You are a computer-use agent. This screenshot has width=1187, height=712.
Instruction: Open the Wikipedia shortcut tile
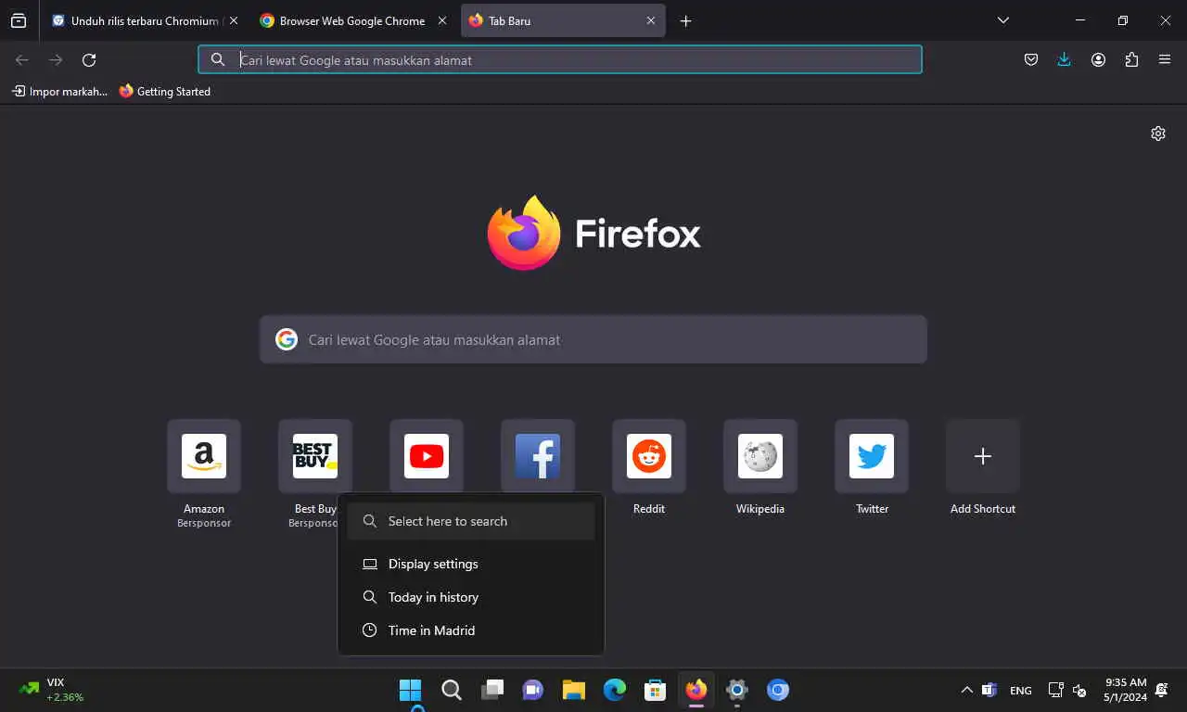click(760, 456)
